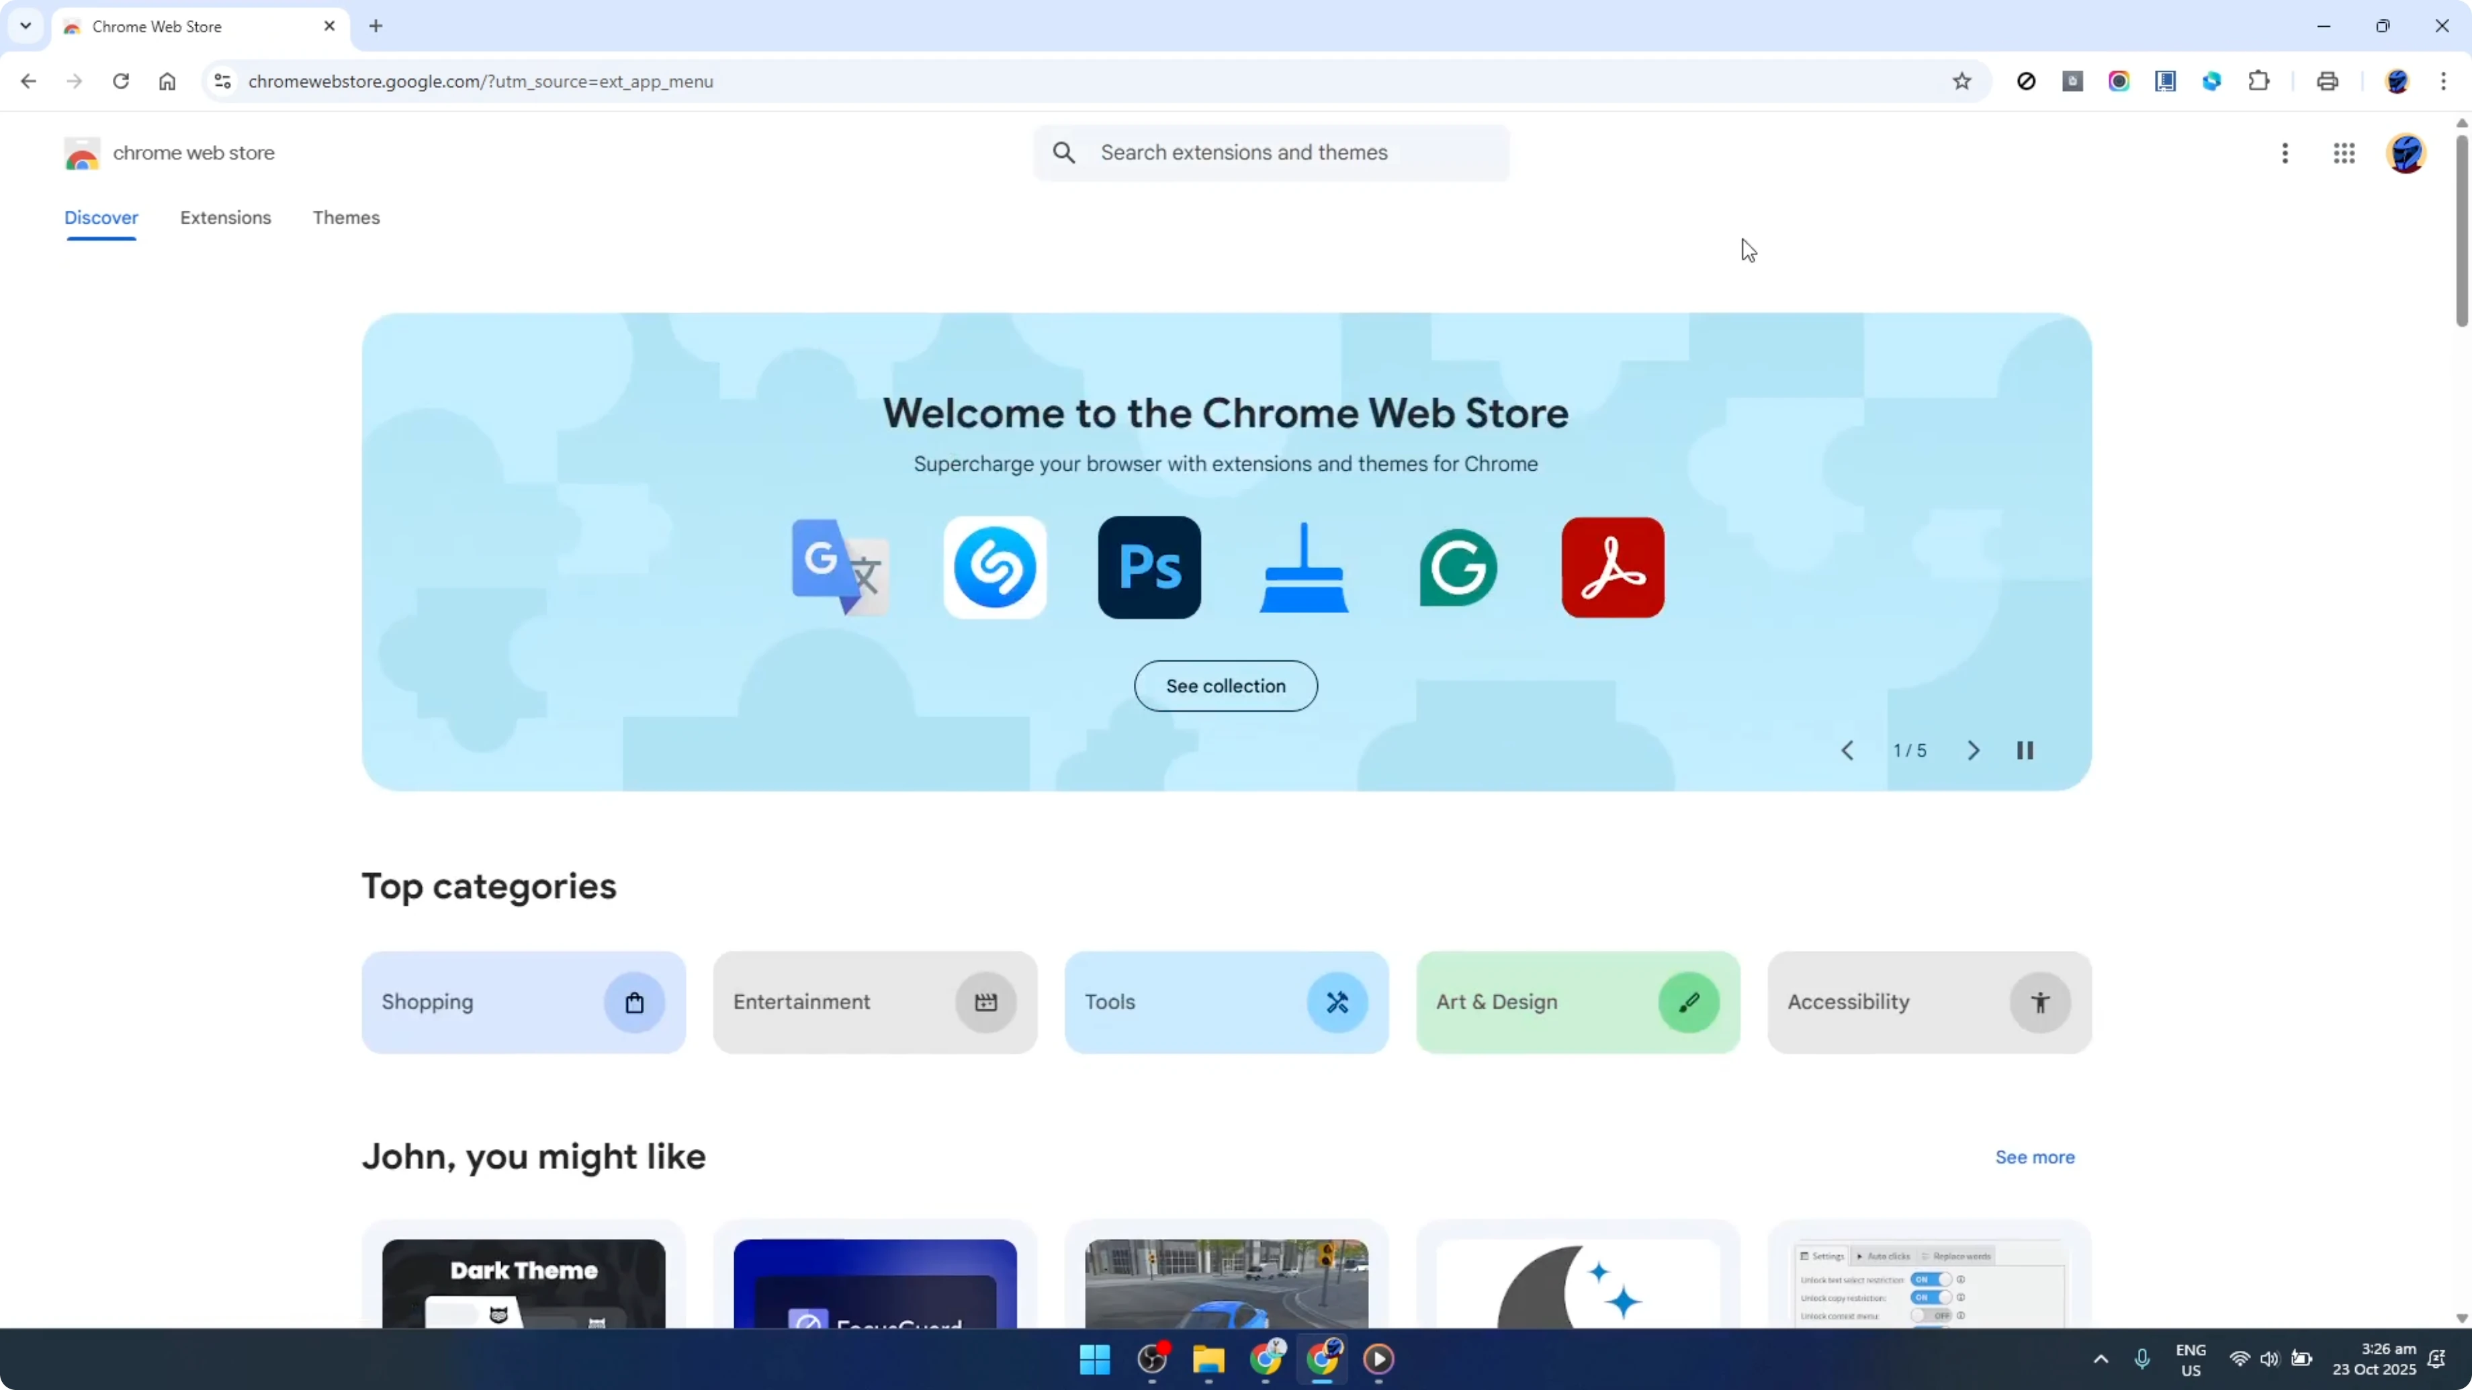Open the tab search dropdown
The width and height of the screenshot is (2472, 1390).
pos(25,26)
